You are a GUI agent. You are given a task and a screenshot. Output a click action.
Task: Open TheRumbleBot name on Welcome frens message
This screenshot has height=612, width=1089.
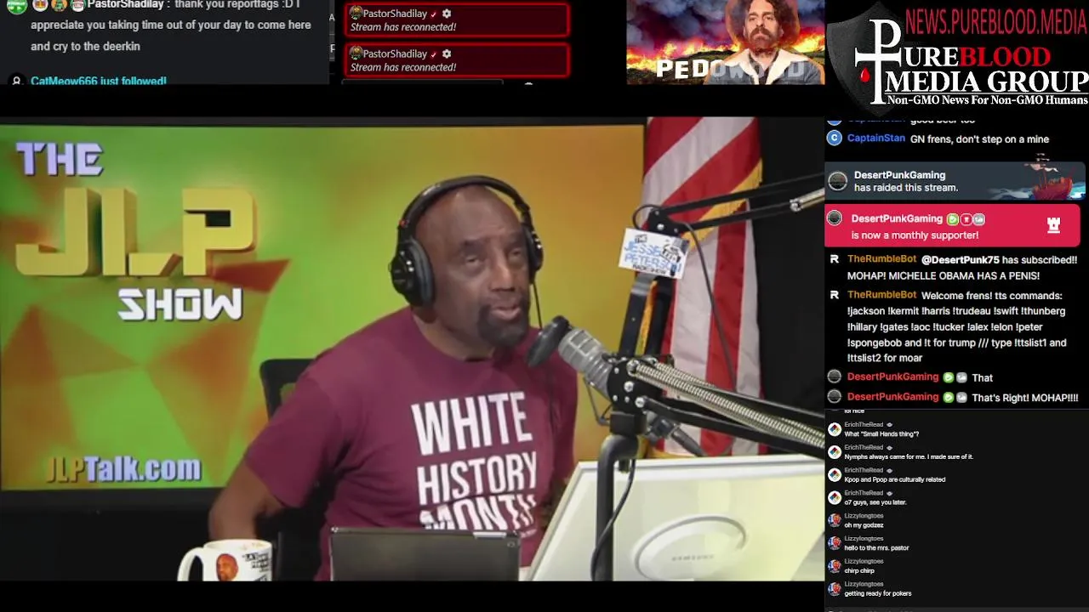pyautogui.click(x=881, y=295)
